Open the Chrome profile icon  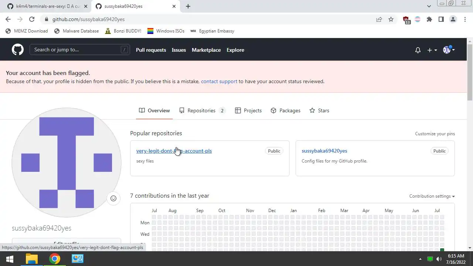[x=453, y=20]
